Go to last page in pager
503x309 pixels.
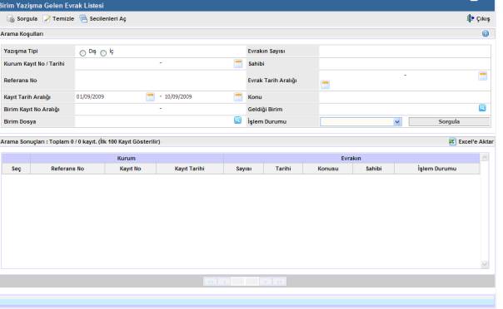(x=280, y=282)
